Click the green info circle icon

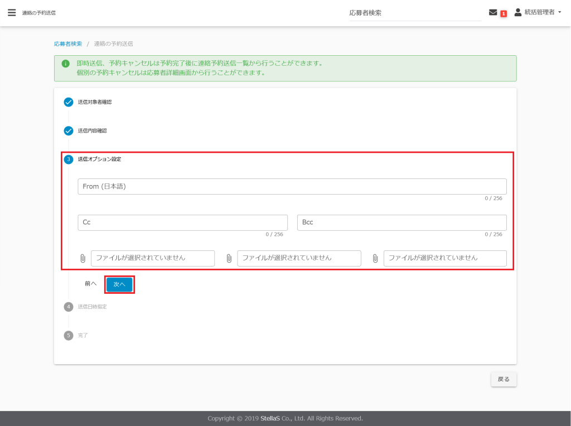click(65, 64)
